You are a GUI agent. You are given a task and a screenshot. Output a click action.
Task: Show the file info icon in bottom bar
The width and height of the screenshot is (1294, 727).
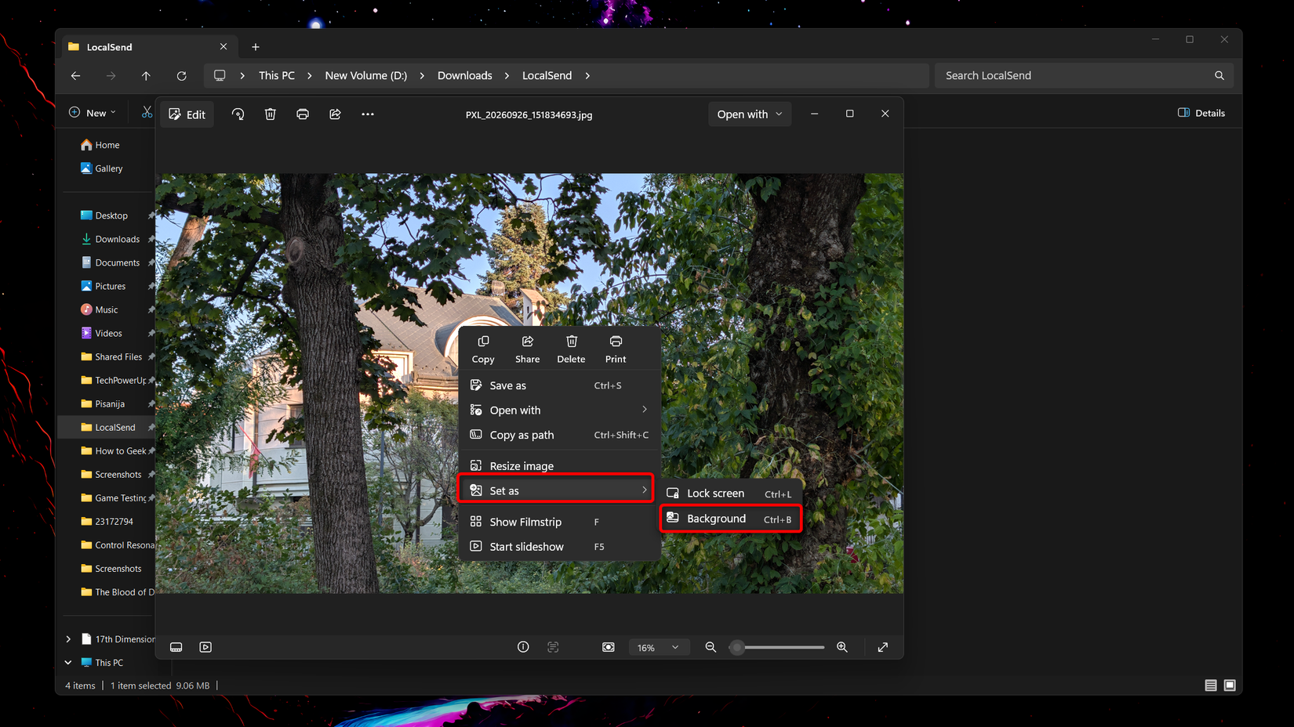tap(523, 647)
